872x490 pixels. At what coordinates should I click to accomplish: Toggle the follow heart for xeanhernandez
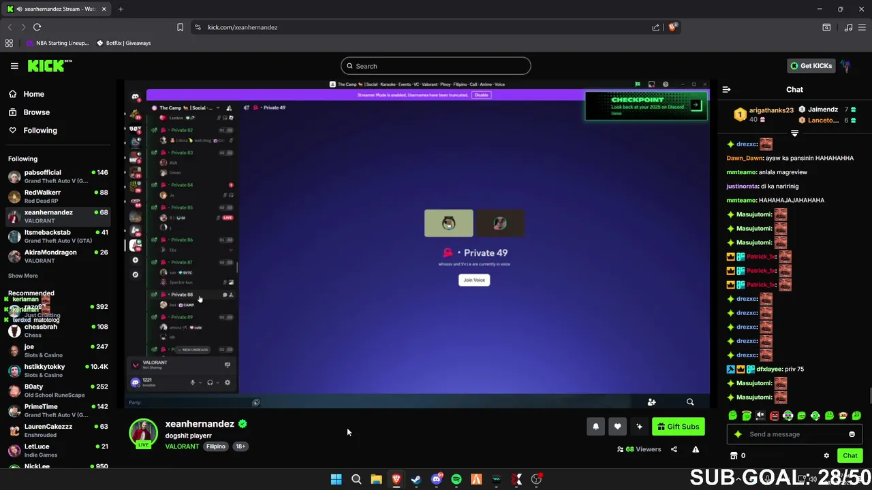coord(617,427)
